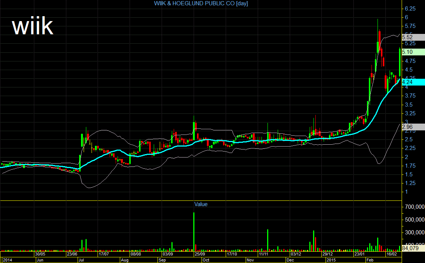Click the 'Value' panel heading
Image resolution: width=425 pixels, height=263 pixels.
point(201,204)
